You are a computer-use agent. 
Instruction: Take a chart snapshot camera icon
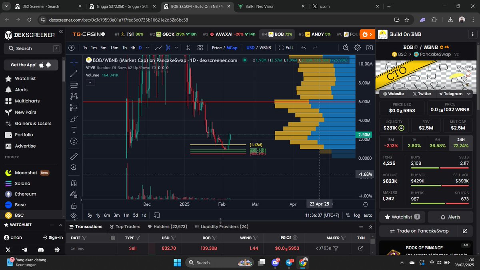pos(369,48)
